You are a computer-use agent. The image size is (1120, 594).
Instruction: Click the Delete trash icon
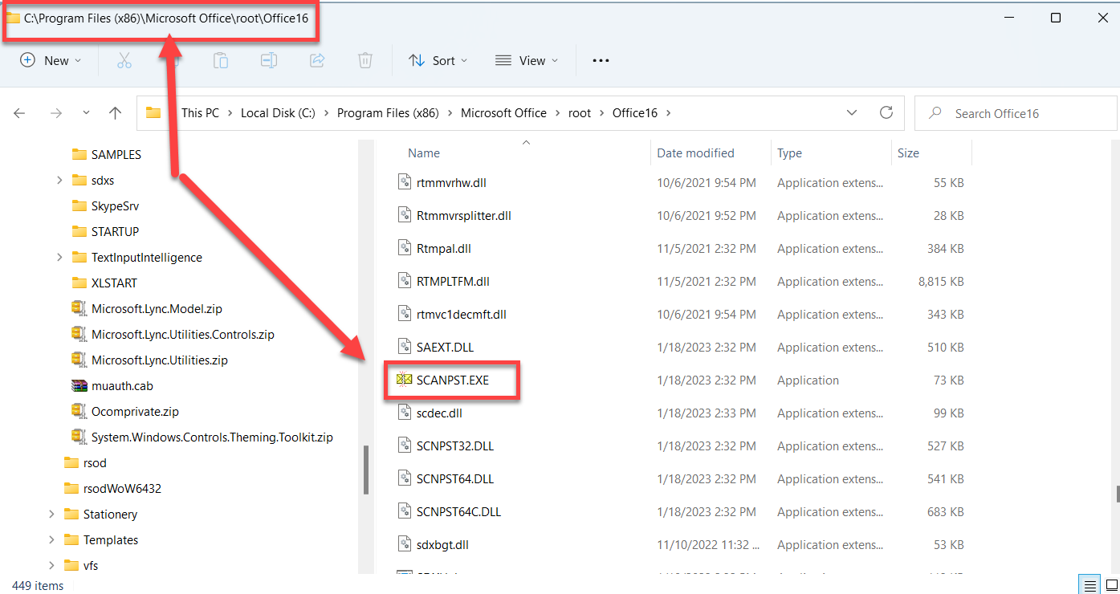365,60
